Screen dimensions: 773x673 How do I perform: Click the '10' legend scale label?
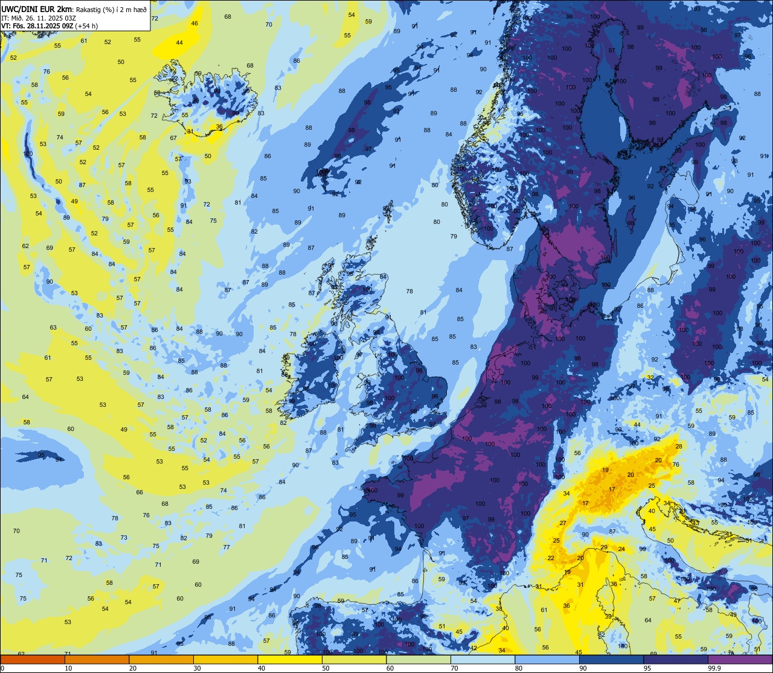pos(68,668)
